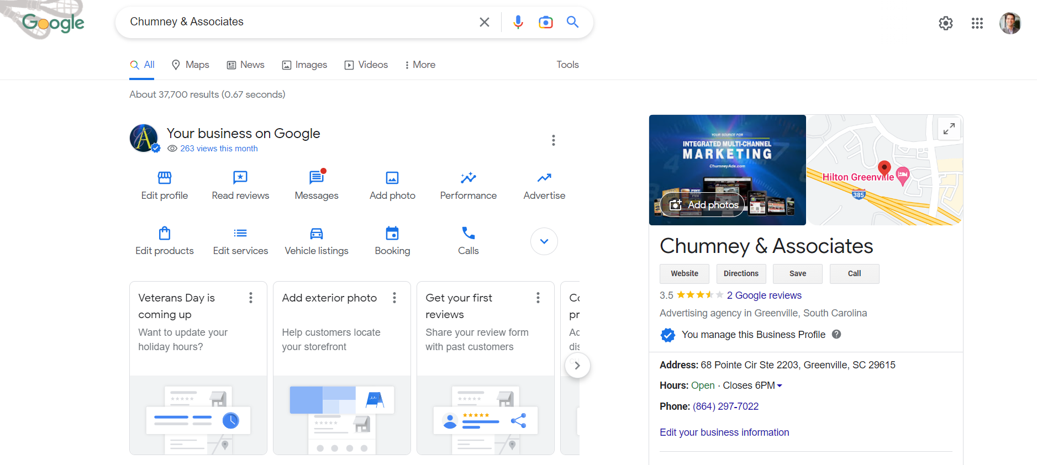Click the Edit profile storefront icon
Image resolution: width=1037 pixels, height=465 pixels.
click(x=165, y=178)
